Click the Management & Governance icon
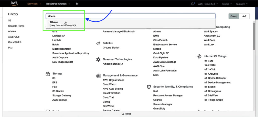This screenshot has width=258, height=117. [x=98, y=76]
